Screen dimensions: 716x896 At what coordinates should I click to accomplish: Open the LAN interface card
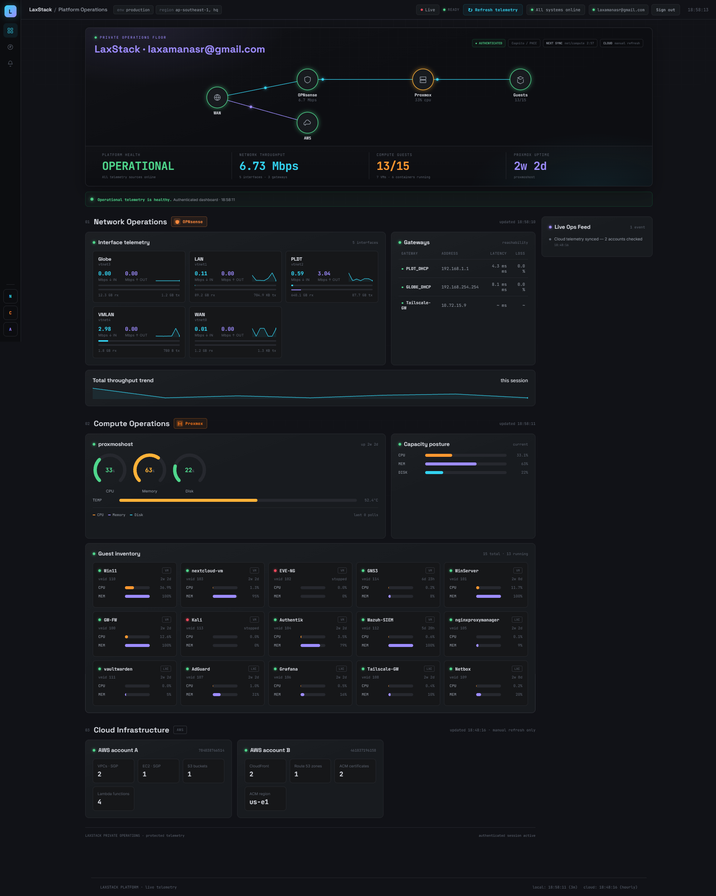(x=235, y=277)
